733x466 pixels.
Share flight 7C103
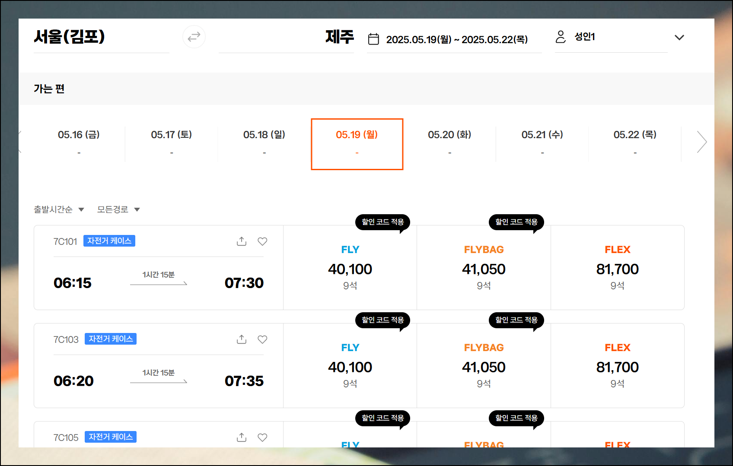[x=242, y=339]
